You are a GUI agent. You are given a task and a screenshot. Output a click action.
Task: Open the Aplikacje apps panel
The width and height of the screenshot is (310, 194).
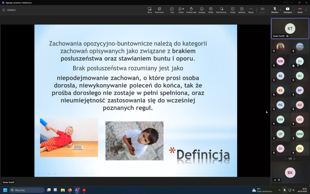pos(241,9)
